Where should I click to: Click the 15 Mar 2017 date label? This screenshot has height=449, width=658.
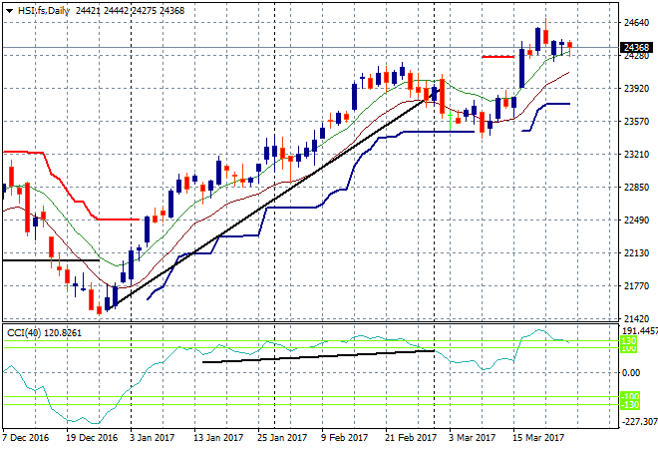click(x=538, y=438)
